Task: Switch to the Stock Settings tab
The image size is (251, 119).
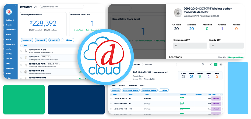Action: 133,85
